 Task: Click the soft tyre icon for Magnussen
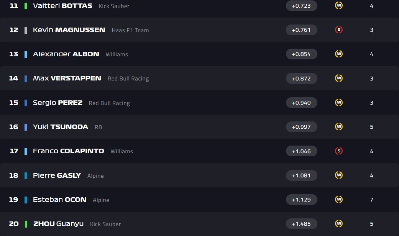pyautogui.click(x=338, y=30)
